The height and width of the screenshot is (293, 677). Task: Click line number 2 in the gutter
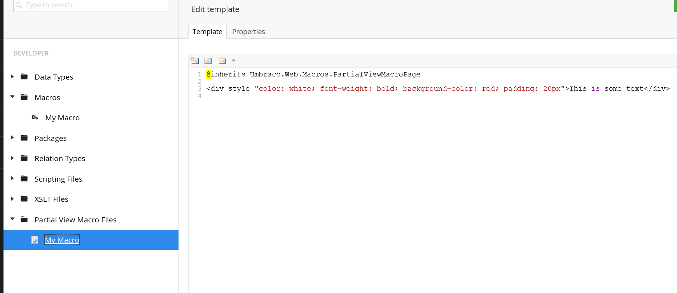(x=199, y=81)
